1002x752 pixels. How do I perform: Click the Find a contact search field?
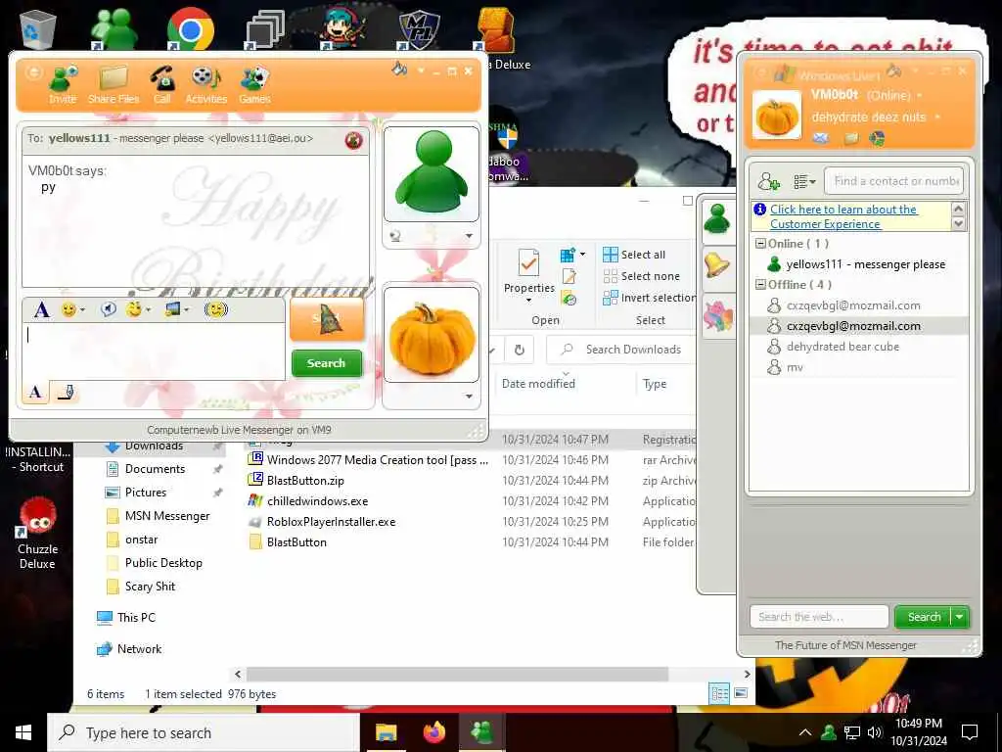point(894,181)
